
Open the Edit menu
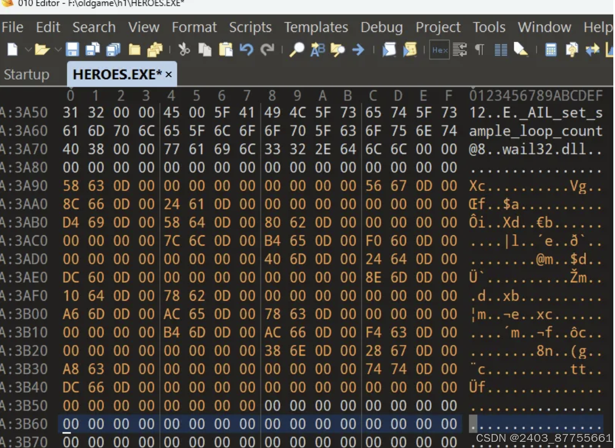coord(48,27)
